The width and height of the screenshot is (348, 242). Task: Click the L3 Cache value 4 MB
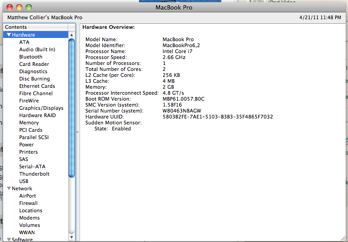(x=168, y=81)
